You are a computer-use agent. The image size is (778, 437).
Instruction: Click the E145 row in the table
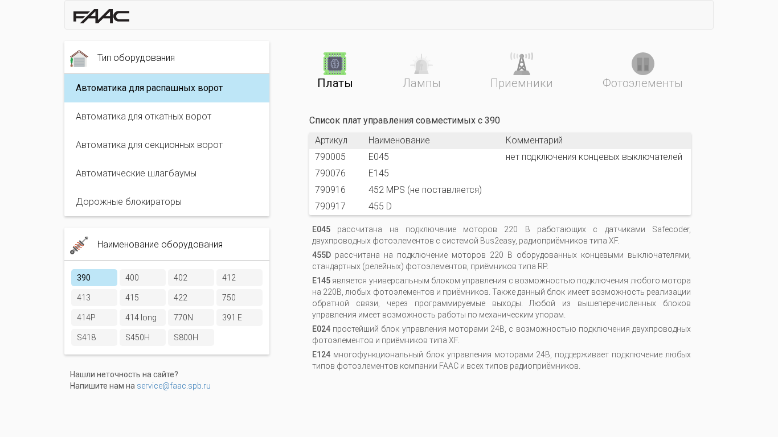499,174
